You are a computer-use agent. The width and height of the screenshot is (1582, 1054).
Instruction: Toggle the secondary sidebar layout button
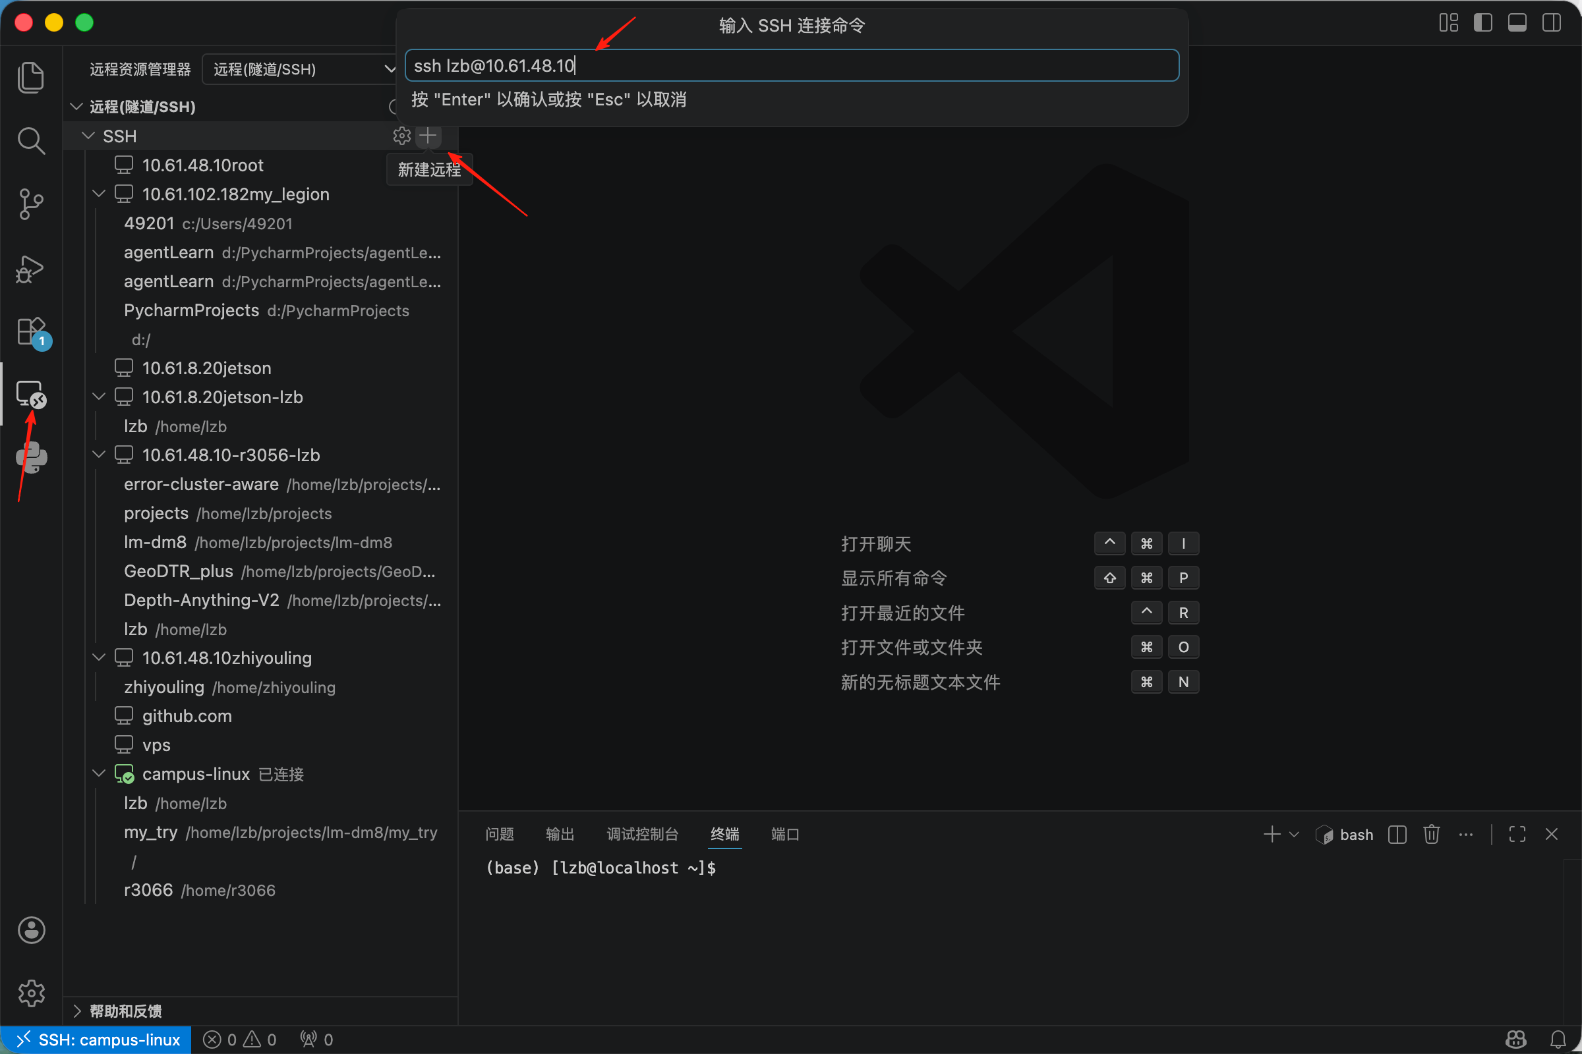pos(1551,23)
